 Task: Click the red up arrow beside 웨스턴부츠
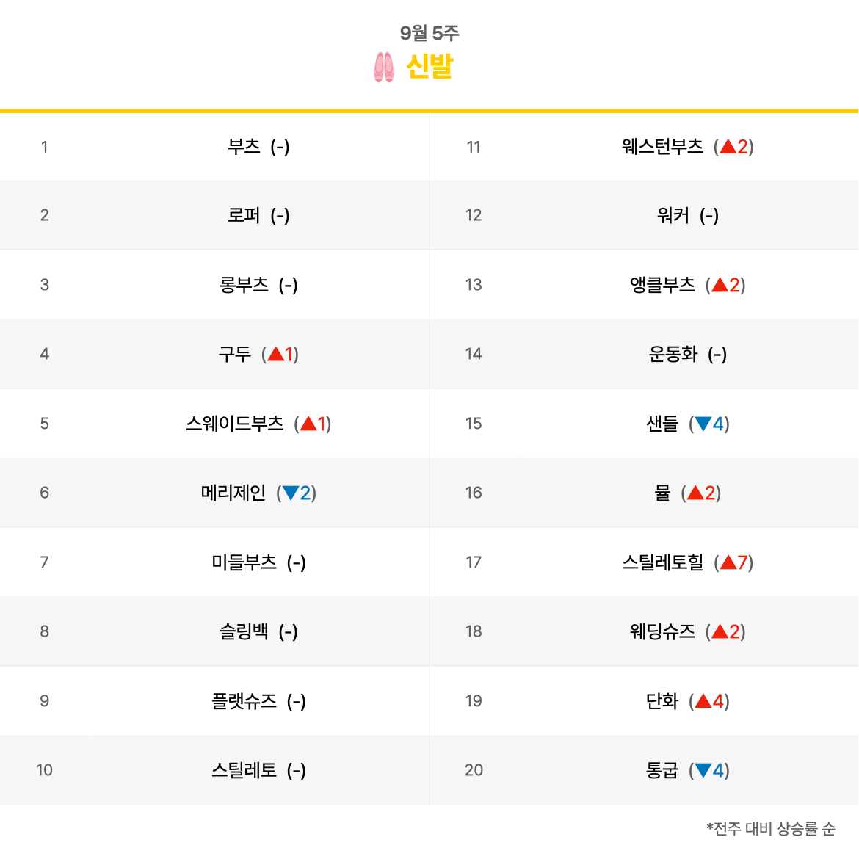tap(728, 146)
